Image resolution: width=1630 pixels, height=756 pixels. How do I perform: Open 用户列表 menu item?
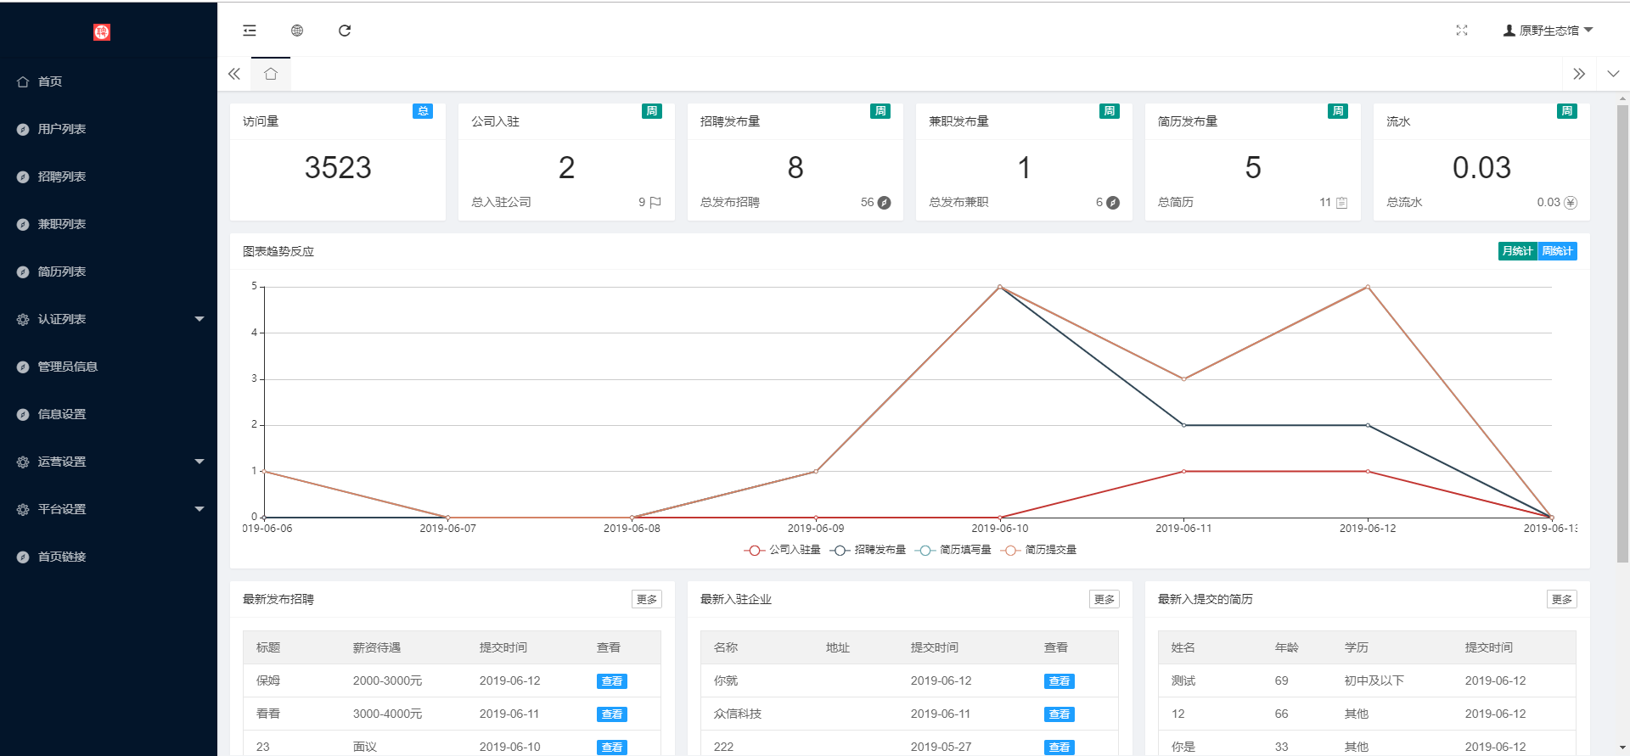coord(109,129)
